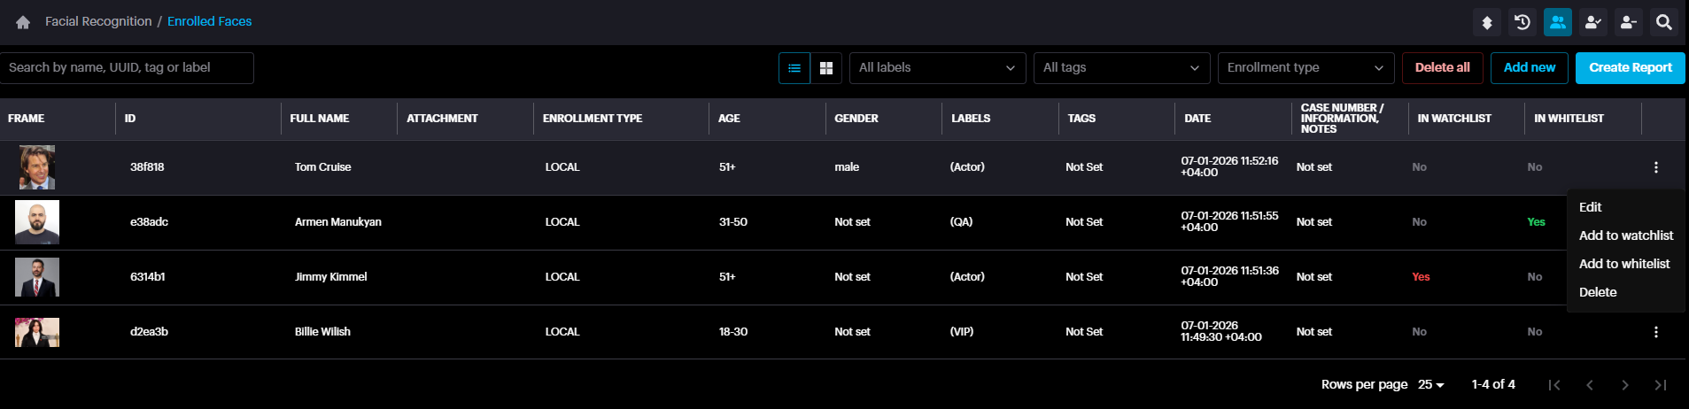The image size is (1689, 409).
Task: Select the enrolled faces group icon
Action: click(x=1557, y=22)
